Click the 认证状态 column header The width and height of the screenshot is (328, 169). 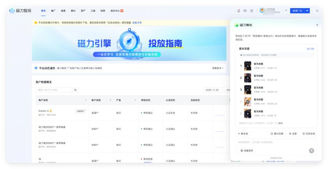[x=170, y=100]
